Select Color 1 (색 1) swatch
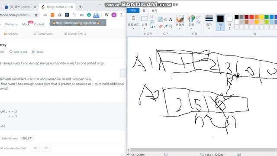This screenshot has width=277, height=156. [x=220, y=23]
